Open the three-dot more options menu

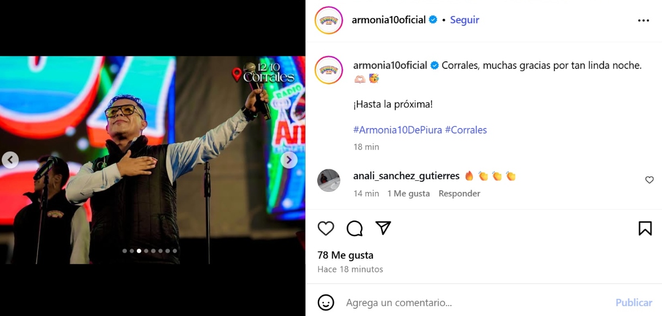(643, 20)
